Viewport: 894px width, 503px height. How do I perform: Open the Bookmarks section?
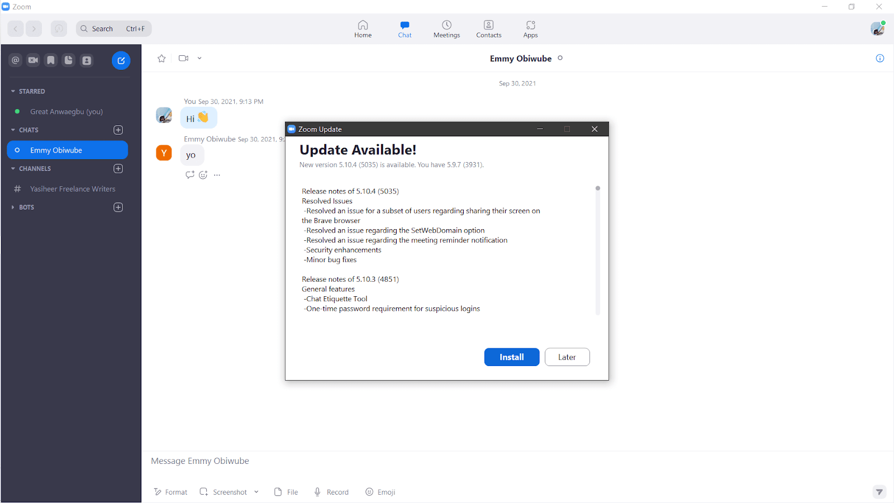point(50,60)
